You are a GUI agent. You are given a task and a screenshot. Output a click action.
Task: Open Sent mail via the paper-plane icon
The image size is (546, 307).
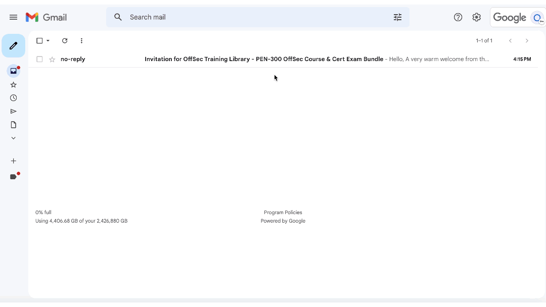coord(13,111)
